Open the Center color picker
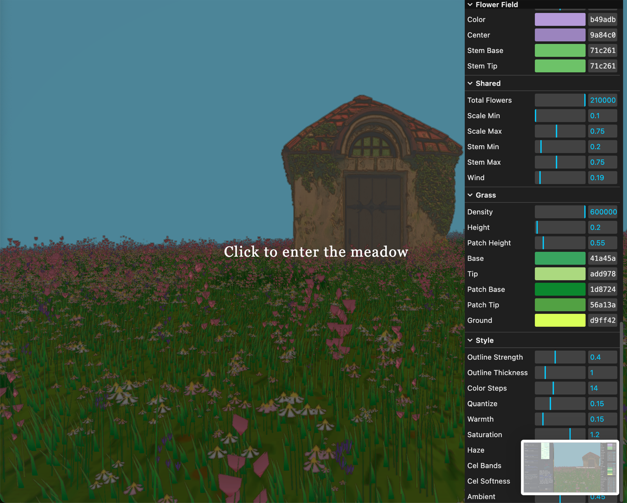Viewport: 627px width, 503px height. click(x=560, y=35)
